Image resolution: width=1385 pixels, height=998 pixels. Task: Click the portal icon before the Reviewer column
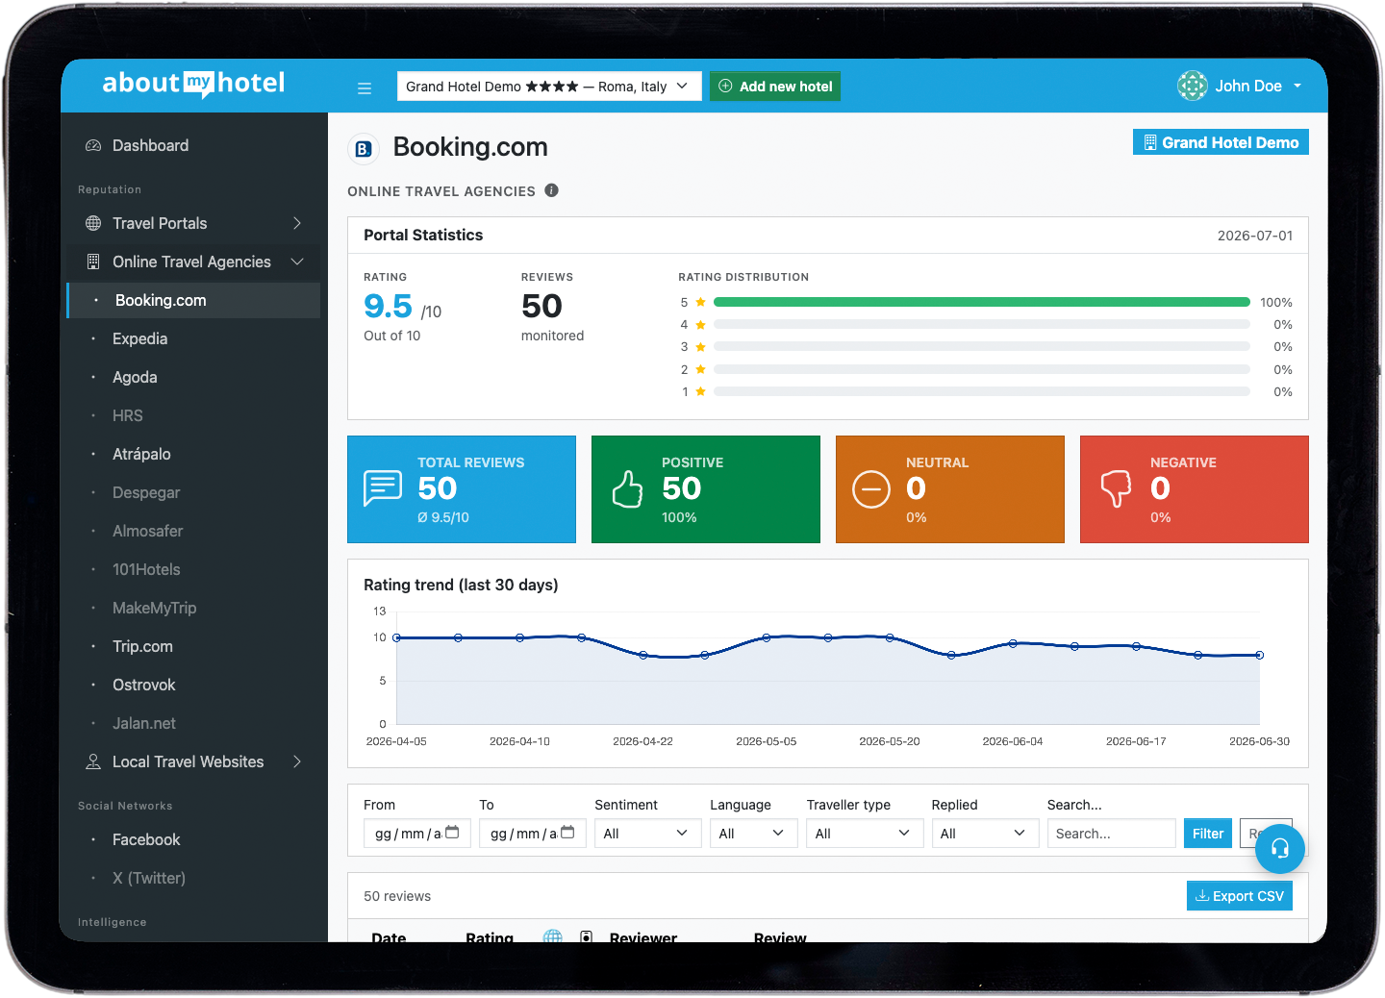coord(587,937)
